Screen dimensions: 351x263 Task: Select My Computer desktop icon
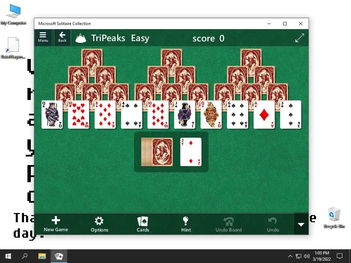[13, 14]
